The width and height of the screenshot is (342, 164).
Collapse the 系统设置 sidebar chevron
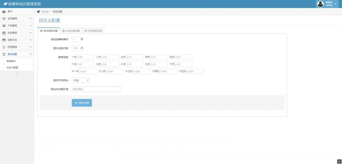click(30, 54)
